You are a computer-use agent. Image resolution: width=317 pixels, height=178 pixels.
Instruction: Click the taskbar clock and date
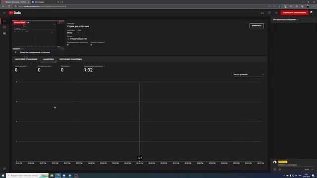306,176
